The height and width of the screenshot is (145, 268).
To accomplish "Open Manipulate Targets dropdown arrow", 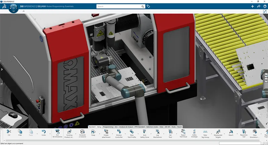I will 225,134.
